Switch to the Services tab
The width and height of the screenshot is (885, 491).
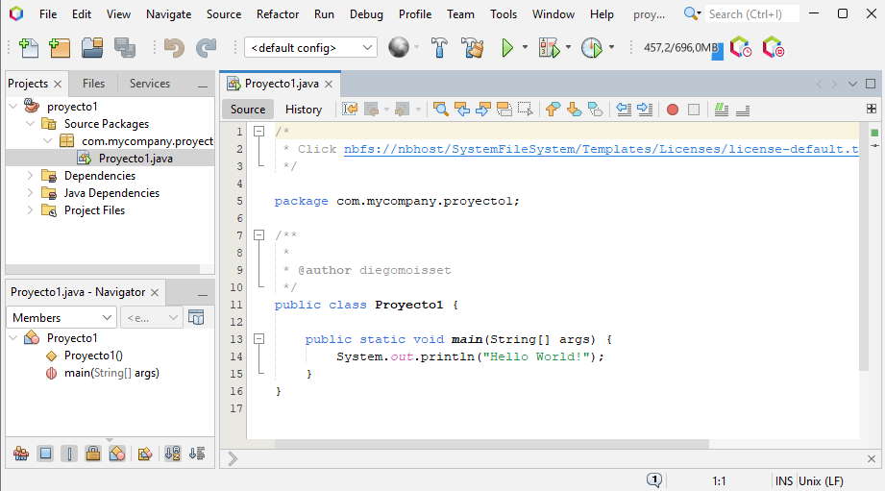150,84
